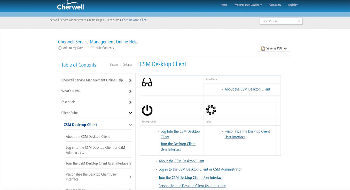The image size is (350, 190).
Task: Open Contact Us in top navigation
Action: (275, 5)
